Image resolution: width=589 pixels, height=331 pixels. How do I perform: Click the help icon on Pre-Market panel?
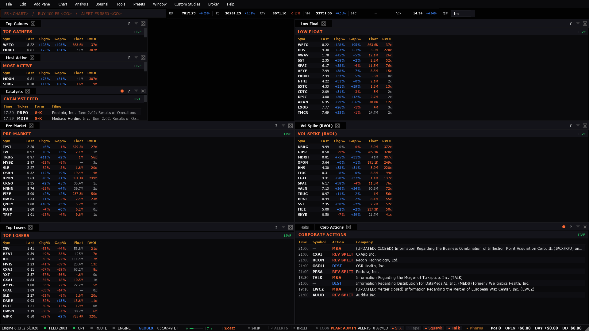(276, 126)
